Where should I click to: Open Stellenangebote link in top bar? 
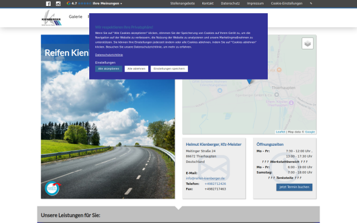[x=183, y=4]
